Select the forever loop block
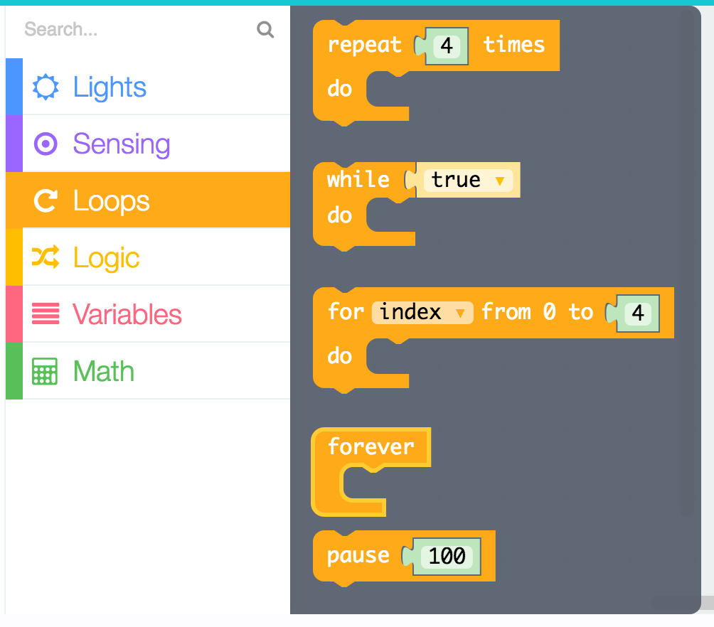Viewport: 714px width, 627px height. click(370, 448)
